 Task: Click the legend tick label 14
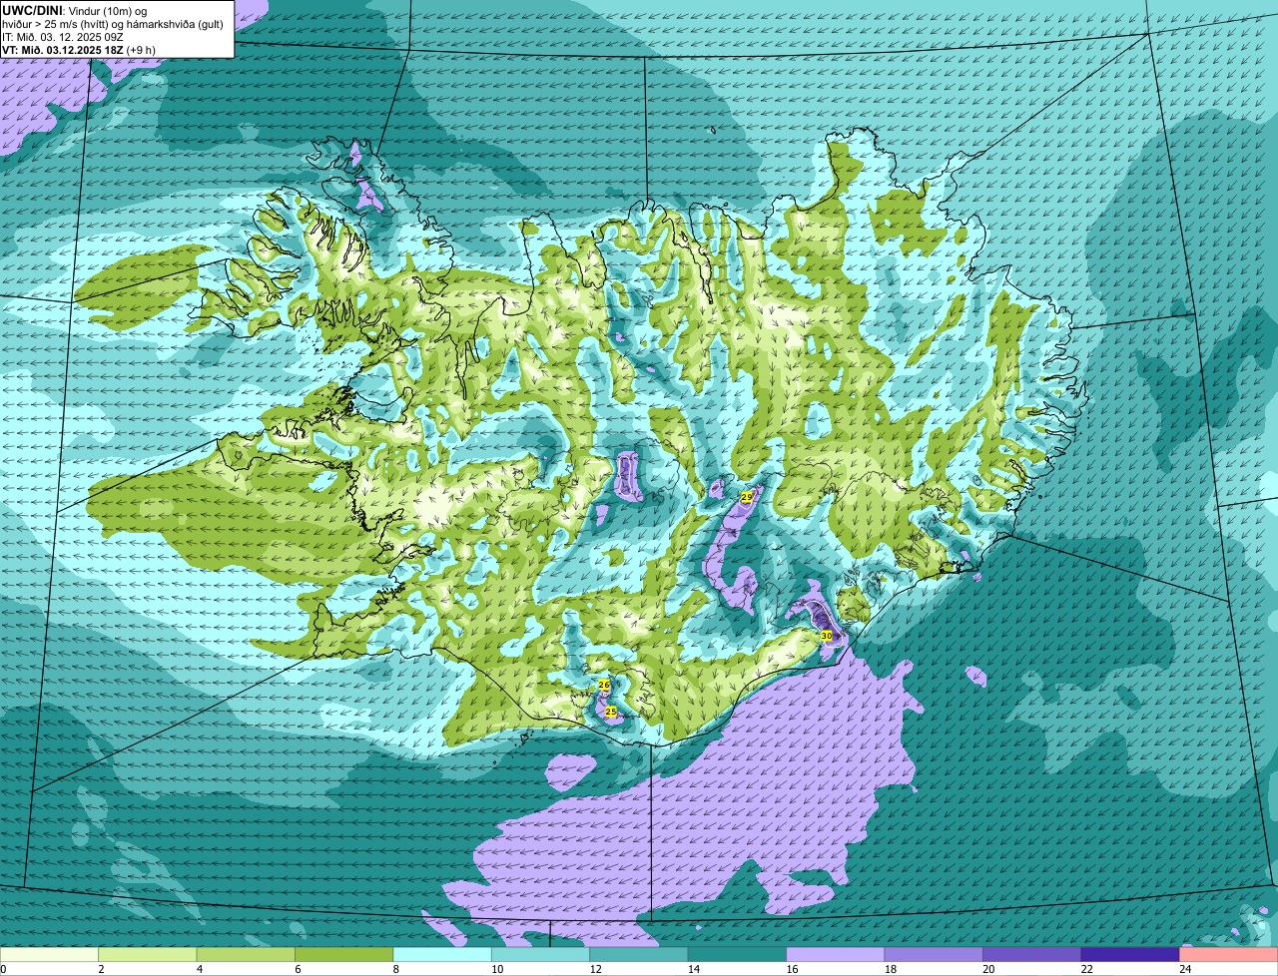click(693, 969)
